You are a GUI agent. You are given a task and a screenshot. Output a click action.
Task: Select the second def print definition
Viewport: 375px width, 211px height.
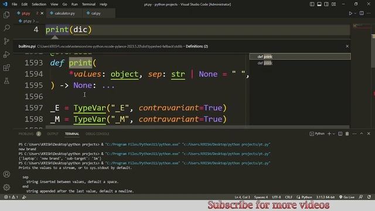click(300, 63)
